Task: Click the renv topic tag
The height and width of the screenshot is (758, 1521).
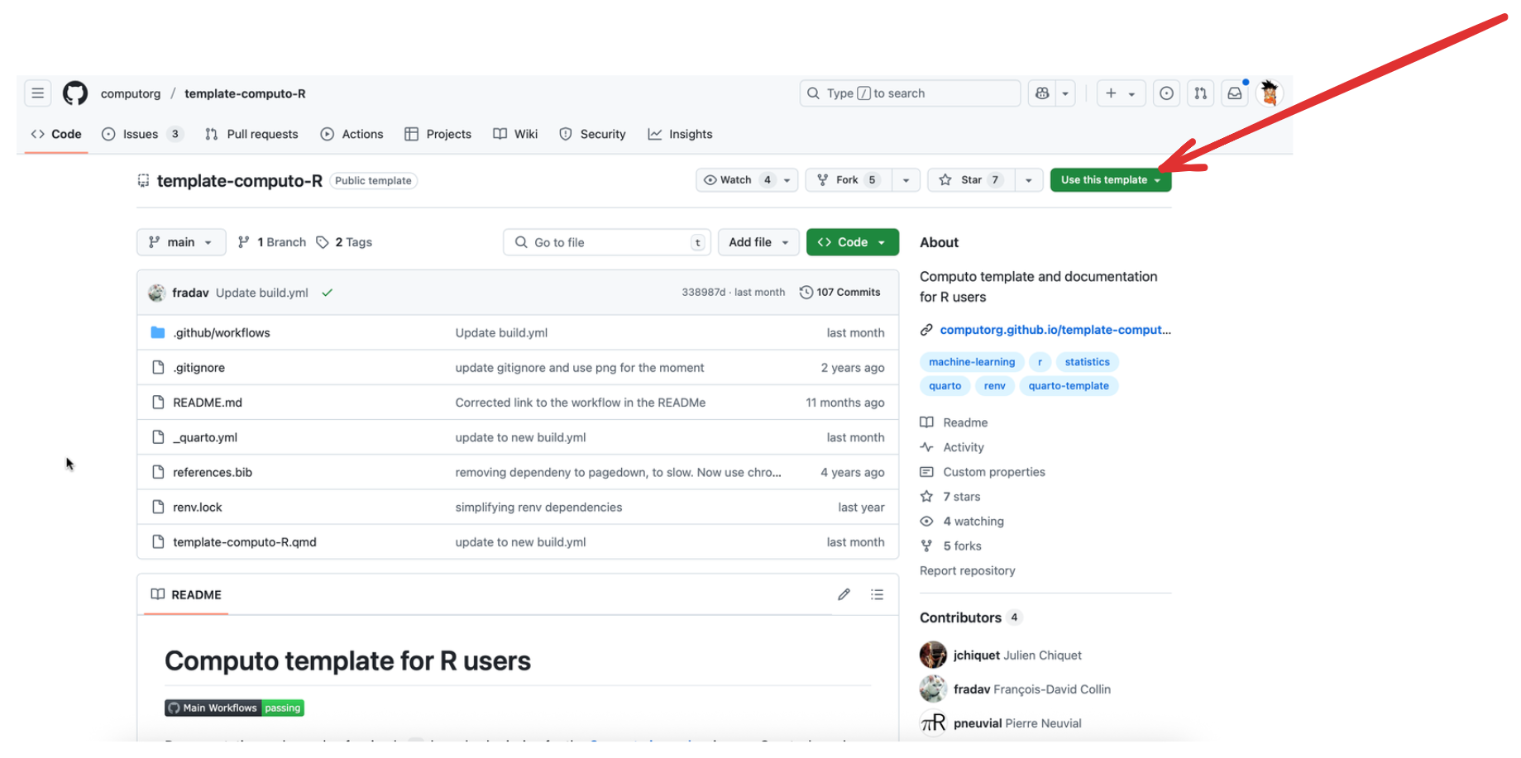Action: [995, 386]
